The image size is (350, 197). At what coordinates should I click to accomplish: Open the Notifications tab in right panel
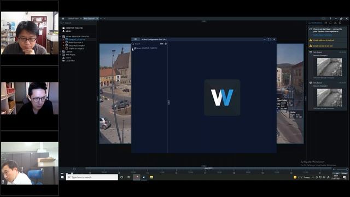pos(315,23)
